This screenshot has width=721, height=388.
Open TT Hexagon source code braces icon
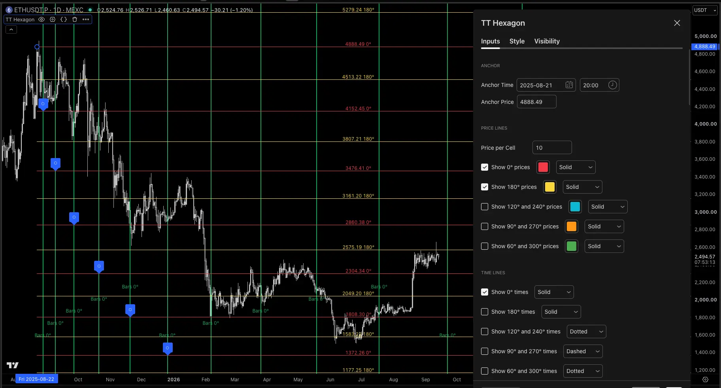[x=64, y=19]
